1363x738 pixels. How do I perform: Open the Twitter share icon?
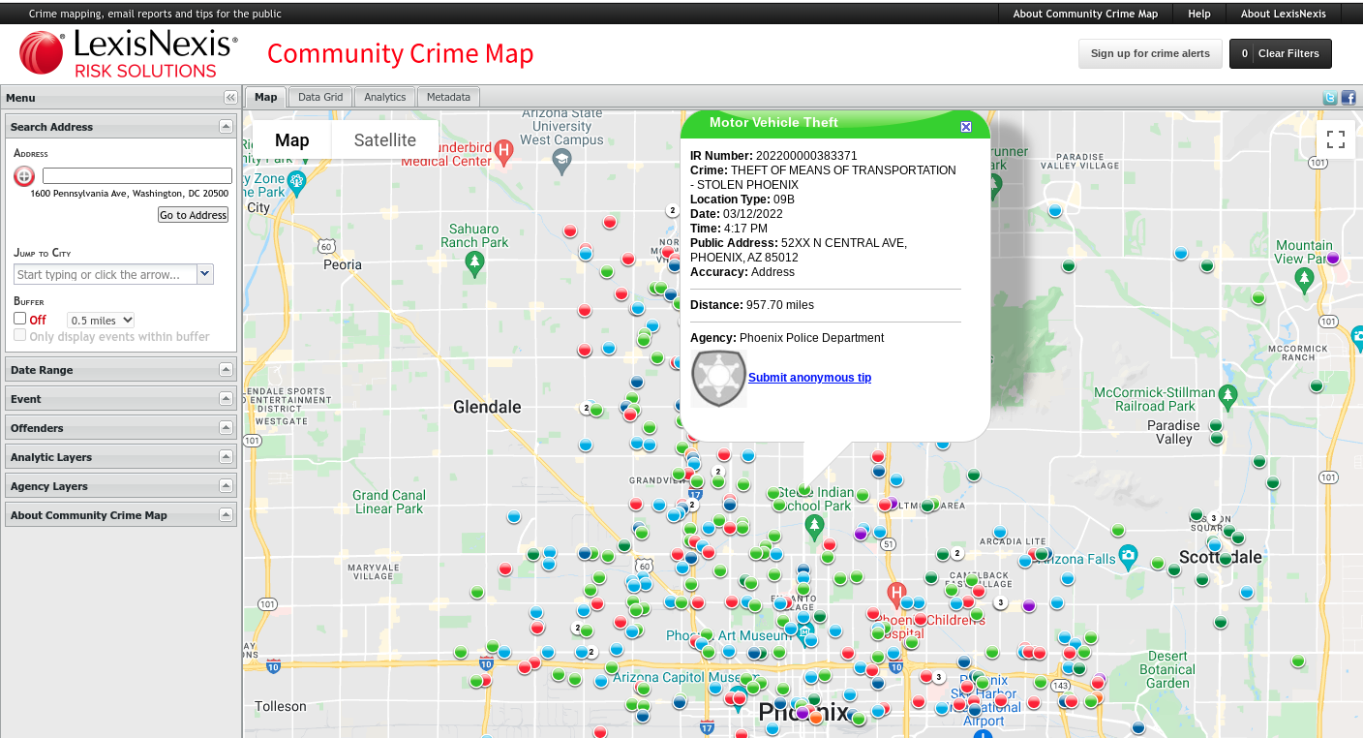point(1330,98)
